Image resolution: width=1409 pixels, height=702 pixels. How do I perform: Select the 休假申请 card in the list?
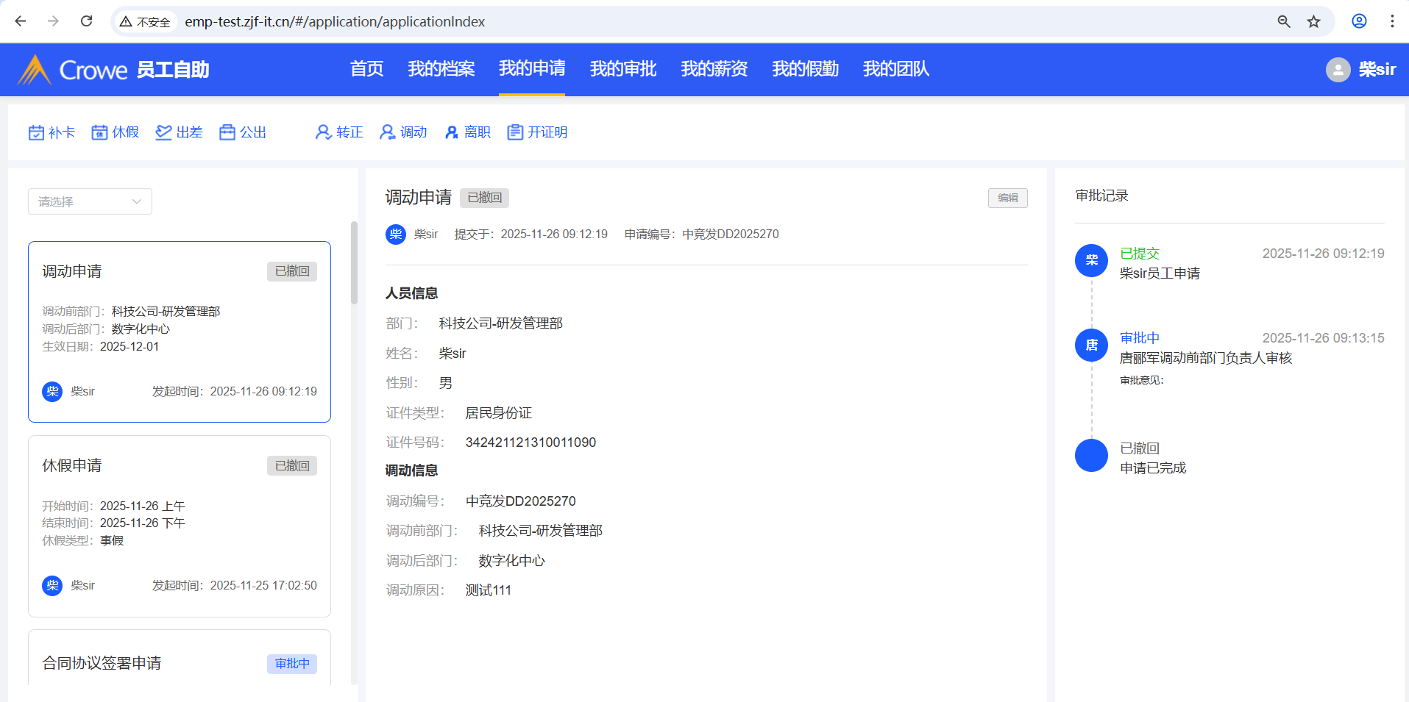(179, 526)
